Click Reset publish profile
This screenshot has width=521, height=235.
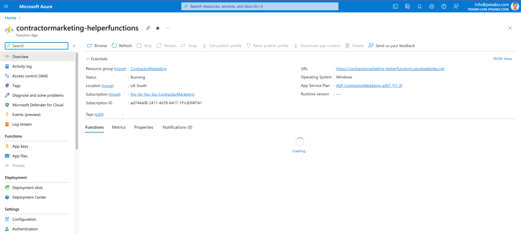[x=268, y=46]
